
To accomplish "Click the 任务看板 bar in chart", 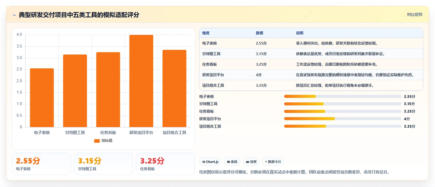I will (x=108, y=90).
